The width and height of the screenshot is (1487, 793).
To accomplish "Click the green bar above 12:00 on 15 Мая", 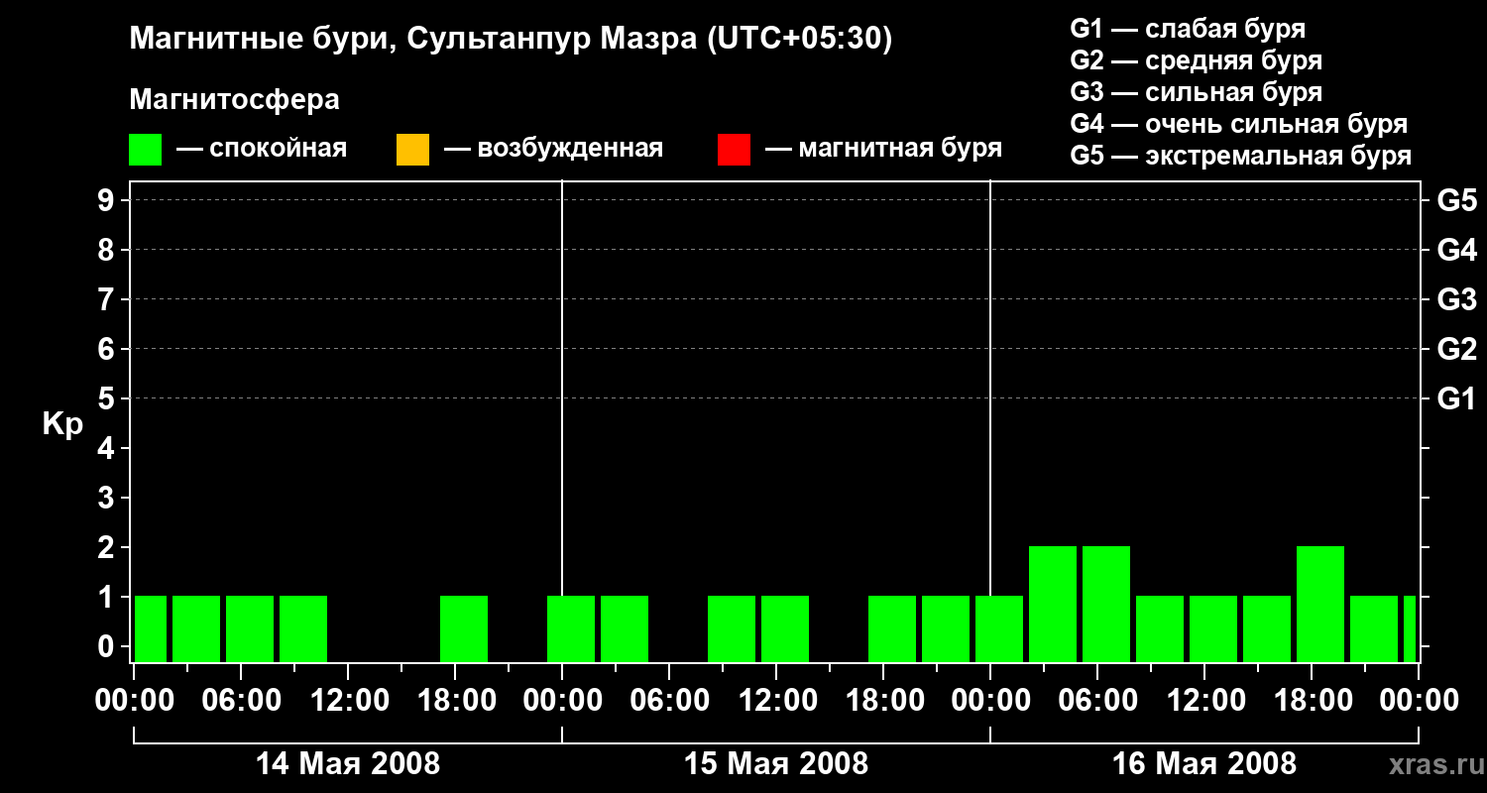I will (785, 628).
